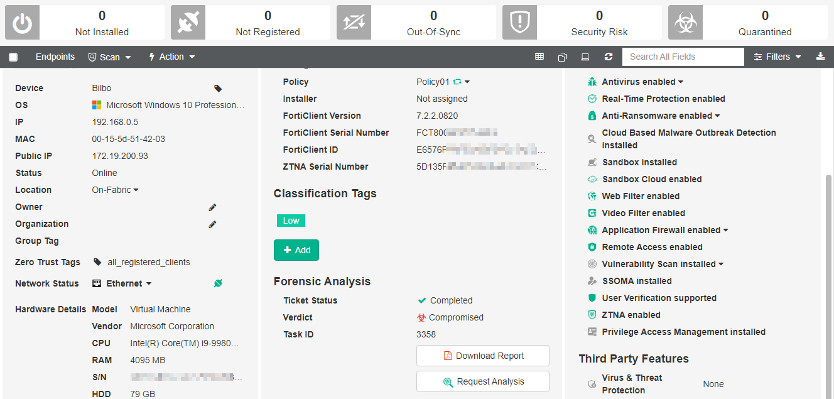Click the export download icon in toolbar
This screenshot has height=399, width=834.
coord(821,57)
